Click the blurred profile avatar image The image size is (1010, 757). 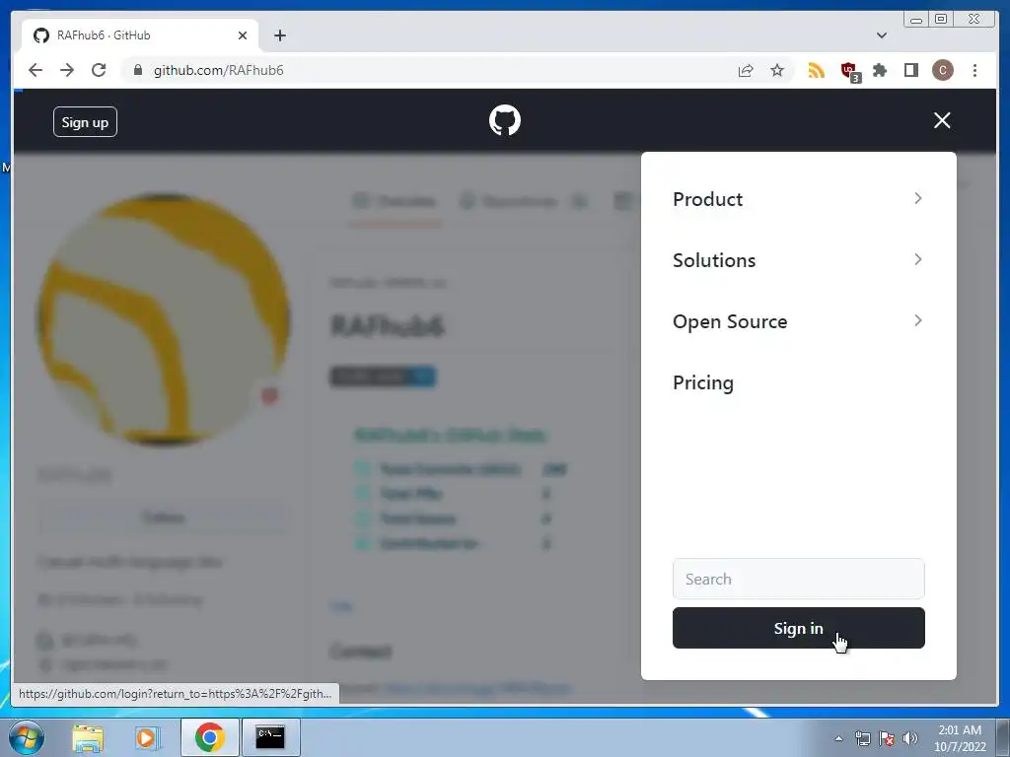point(164,318)
